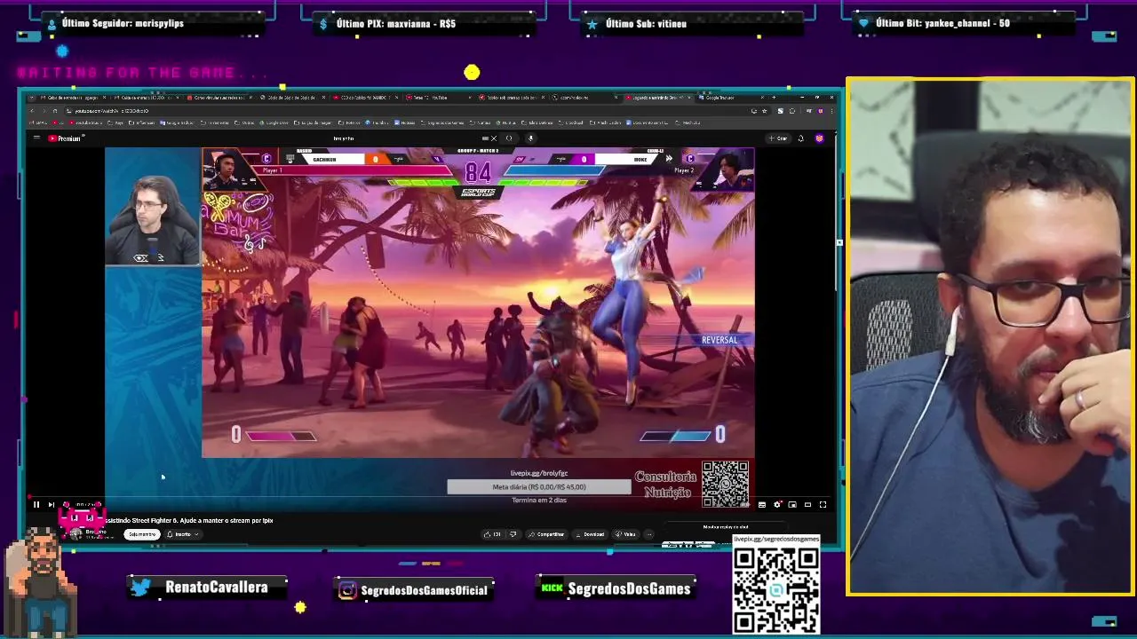Click the RenatoCavallera Twitter label

click(216, 588)
